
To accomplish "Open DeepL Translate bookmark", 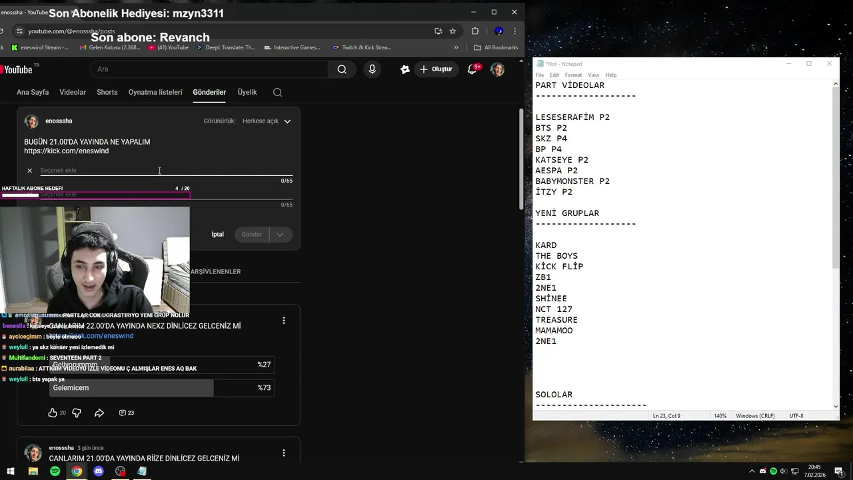I will point(225,47).
